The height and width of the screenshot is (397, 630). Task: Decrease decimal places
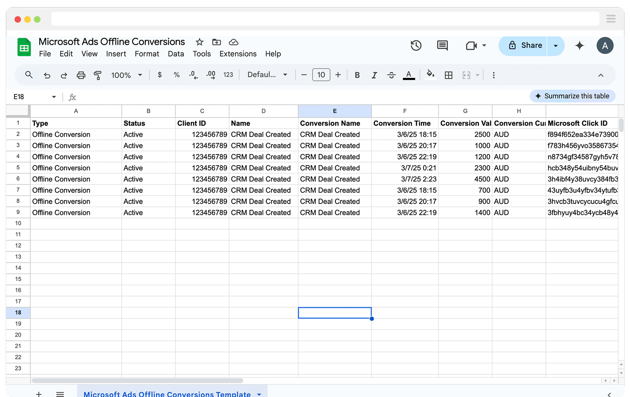coord(193,75)
